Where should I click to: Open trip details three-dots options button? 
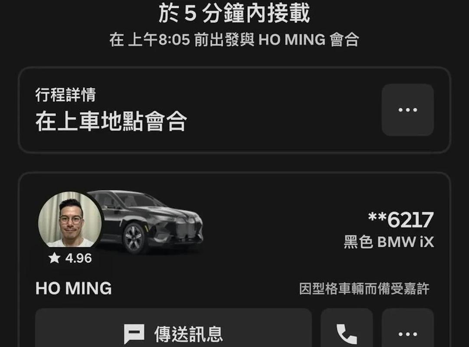[x=408, y=110]
